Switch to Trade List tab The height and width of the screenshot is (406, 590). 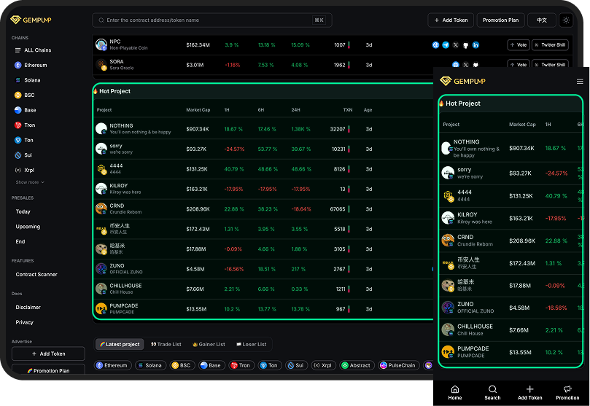166,344
